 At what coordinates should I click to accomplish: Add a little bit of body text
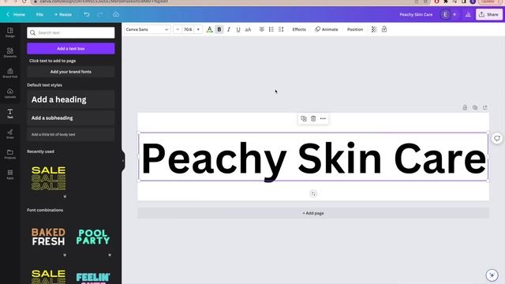71,134
